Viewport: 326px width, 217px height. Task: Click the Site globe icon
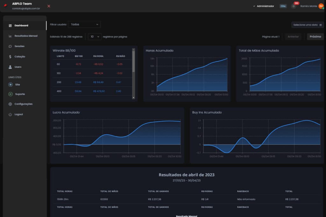10,85
